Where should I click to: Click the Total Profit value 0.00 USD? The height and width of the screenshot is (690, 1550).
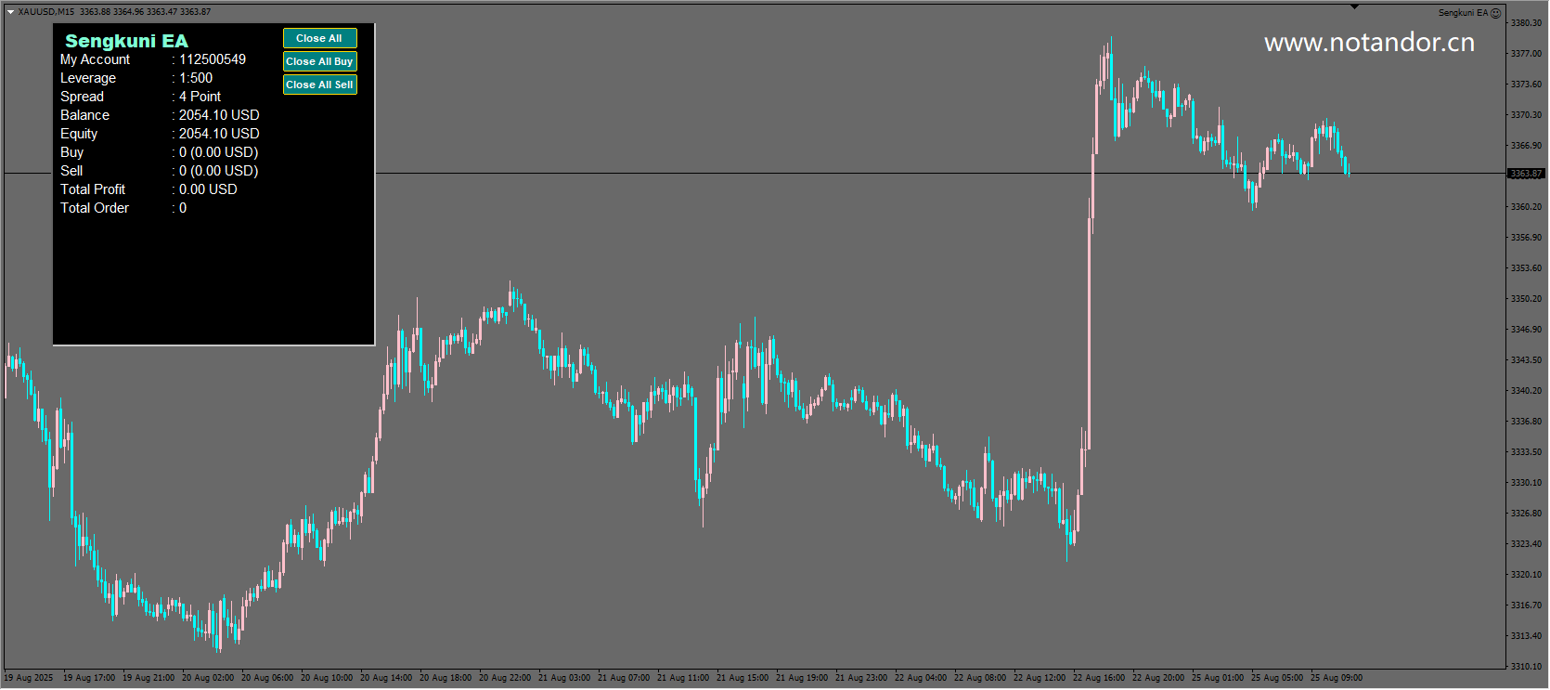click(x=208, y=189)
